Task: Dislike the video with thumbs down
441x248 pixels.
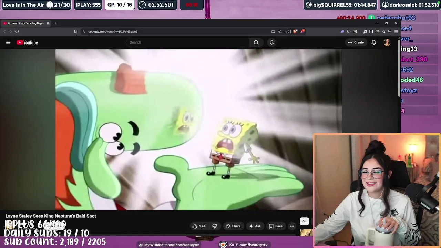Action: pos(215,226)
